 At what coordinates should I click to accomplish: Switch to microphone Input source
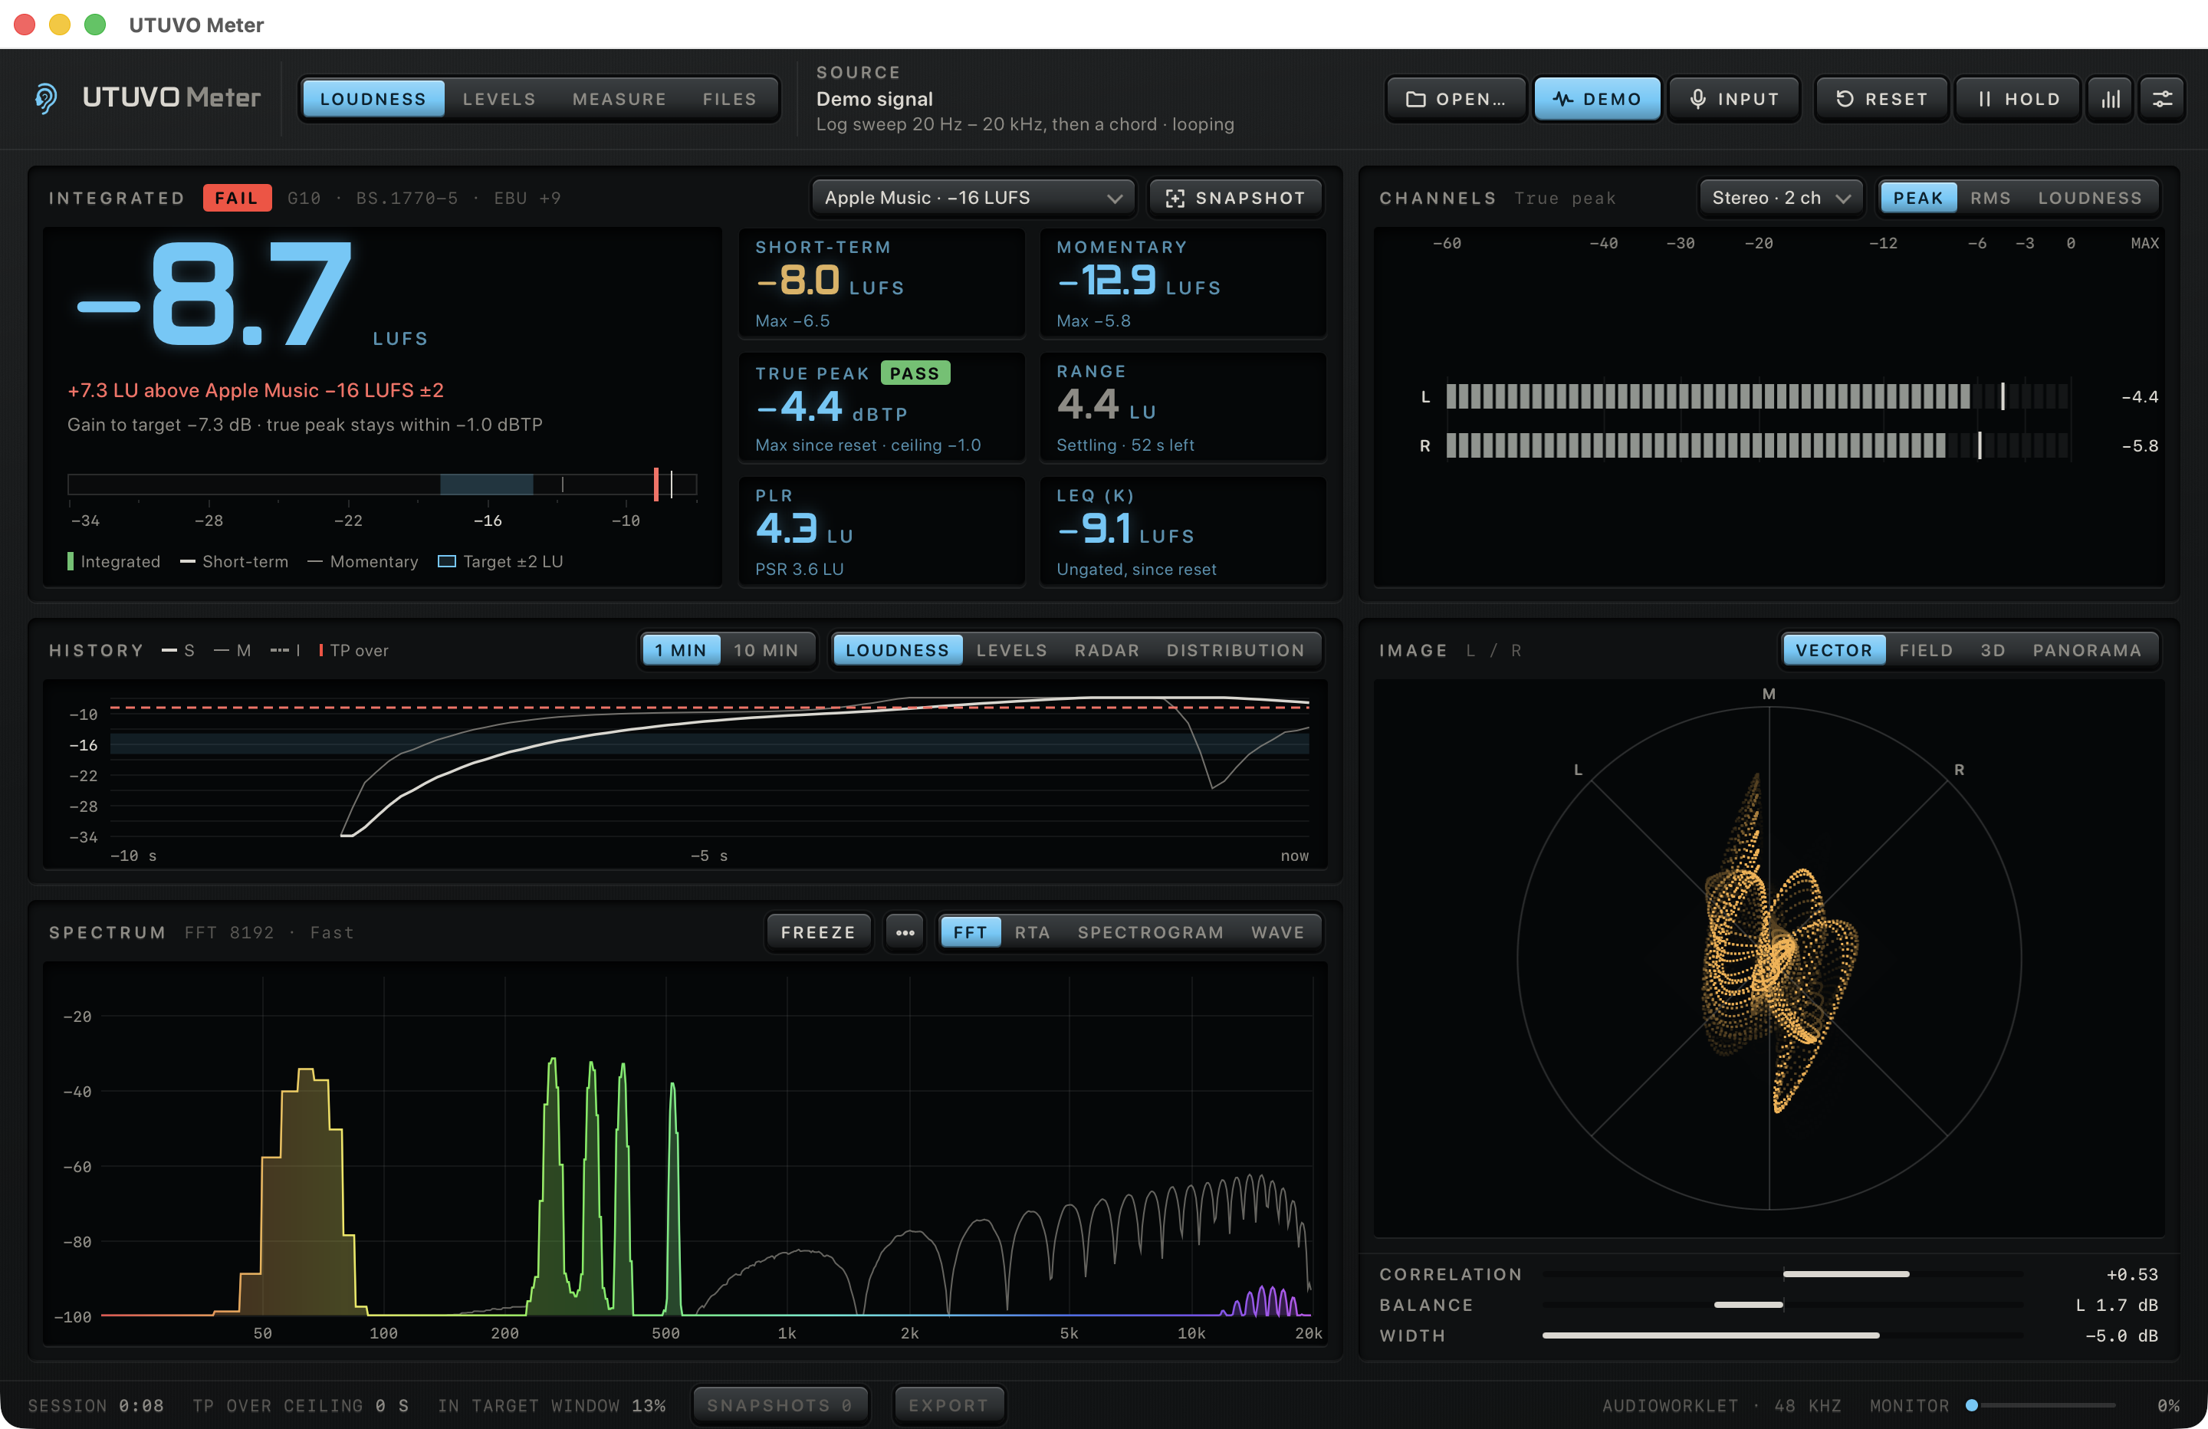(x=1733, y=100)
